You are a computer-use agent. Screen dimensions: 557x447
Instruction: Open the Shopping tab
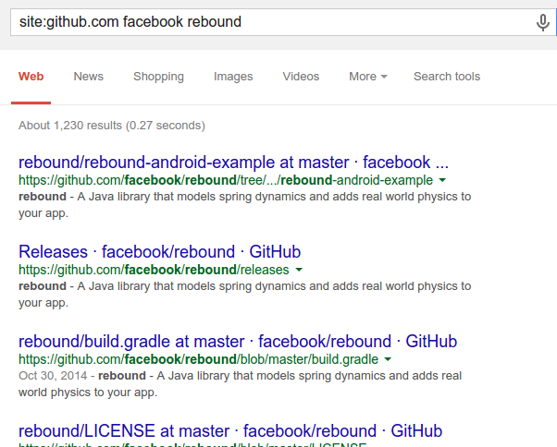(158, 77)
